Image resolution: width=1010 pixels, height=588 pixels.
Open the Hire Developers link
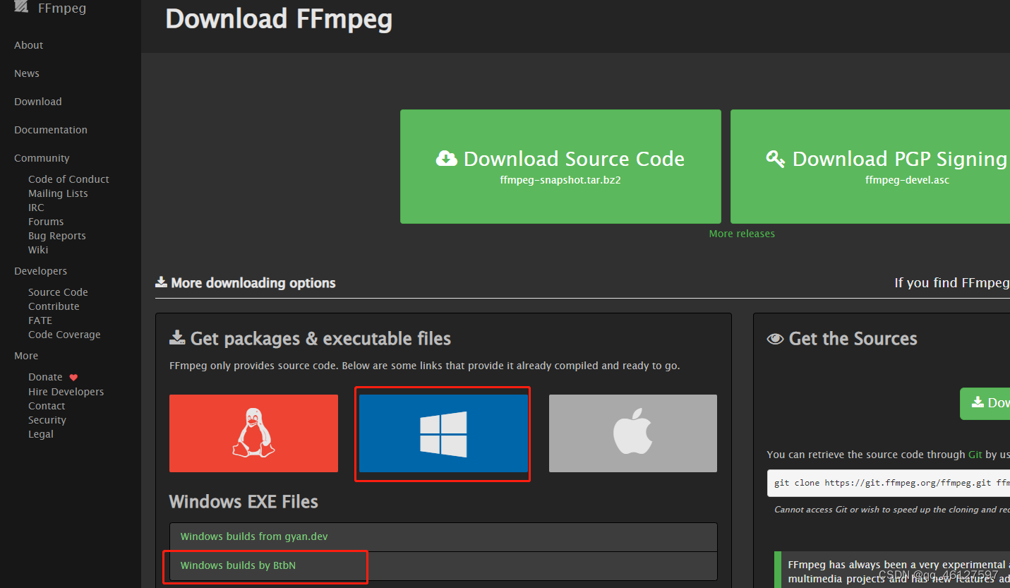point(66,392)
